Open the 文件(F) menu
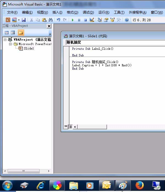 coord(12,12)
